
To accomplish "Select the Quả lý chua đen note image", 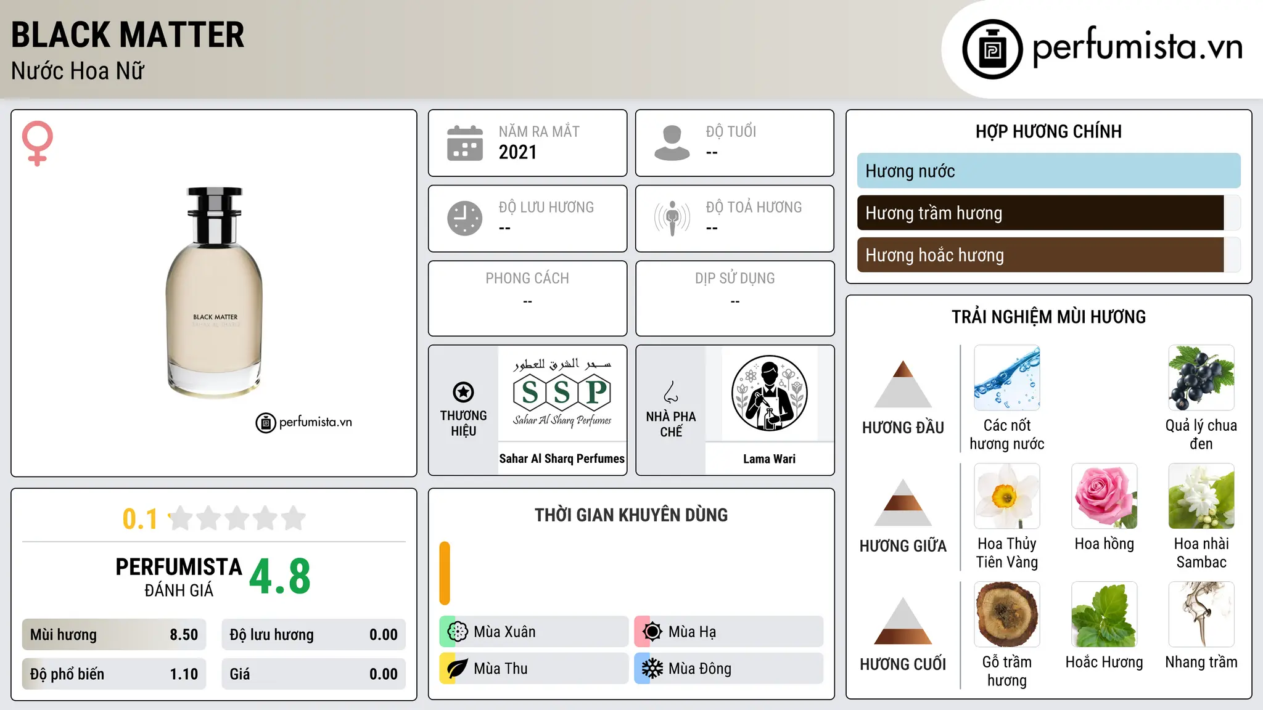I will pos(1201,378).
